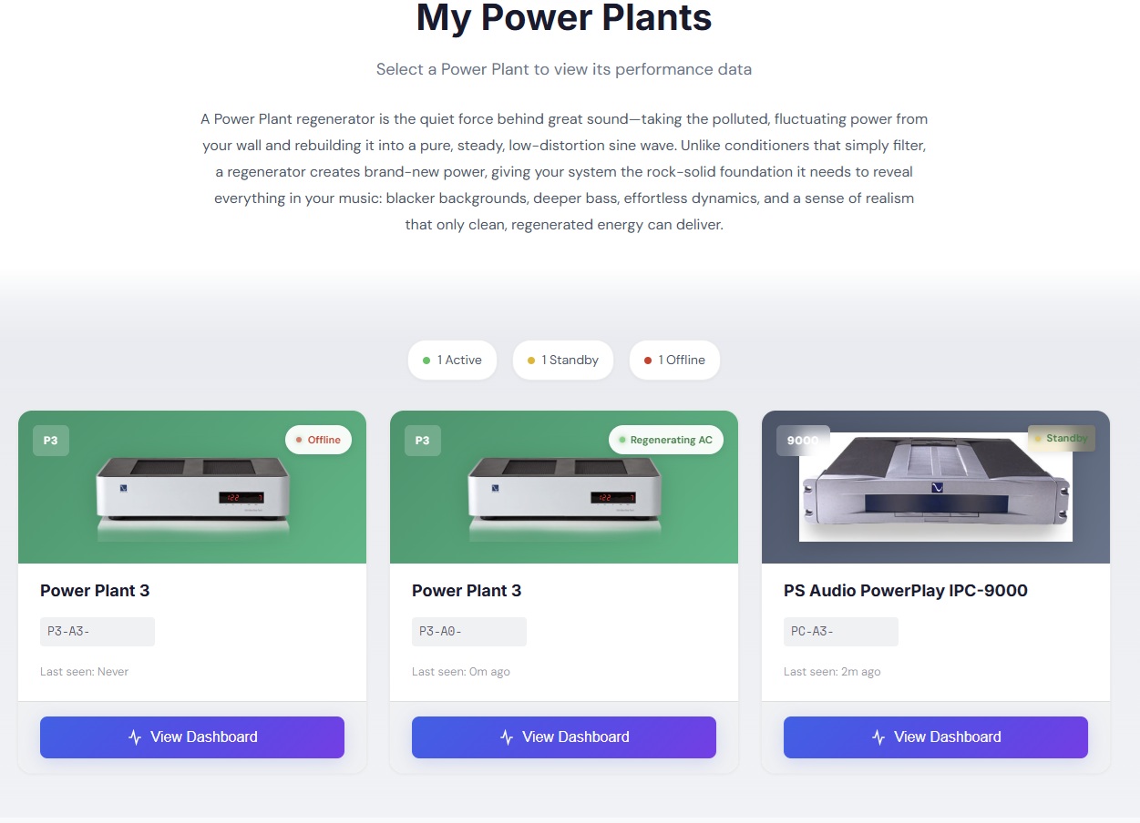Select the "1 Standby" status pill
Screen dimensions: 1140x823
pyautogui.click(x=562, y=361)
